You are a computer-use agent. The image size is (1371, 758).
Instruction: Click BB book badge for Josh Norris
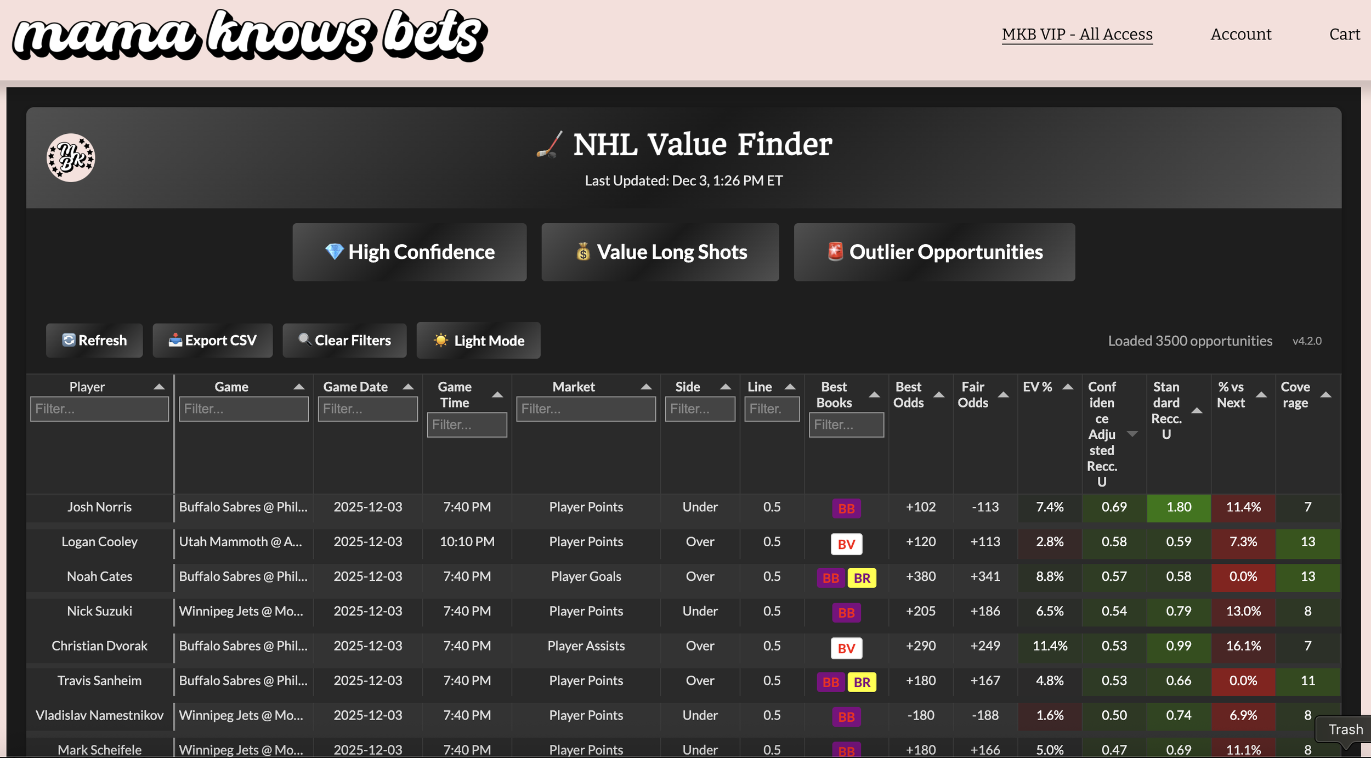click(x=846, y=508)
